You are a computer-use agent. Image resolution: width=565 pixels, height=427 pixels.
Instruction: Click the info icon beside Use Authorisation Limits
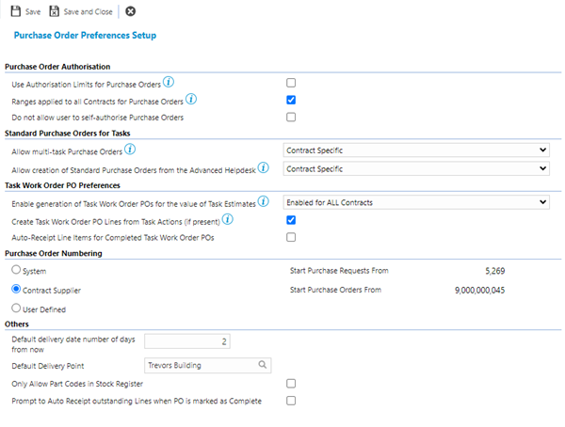point(169,83)
